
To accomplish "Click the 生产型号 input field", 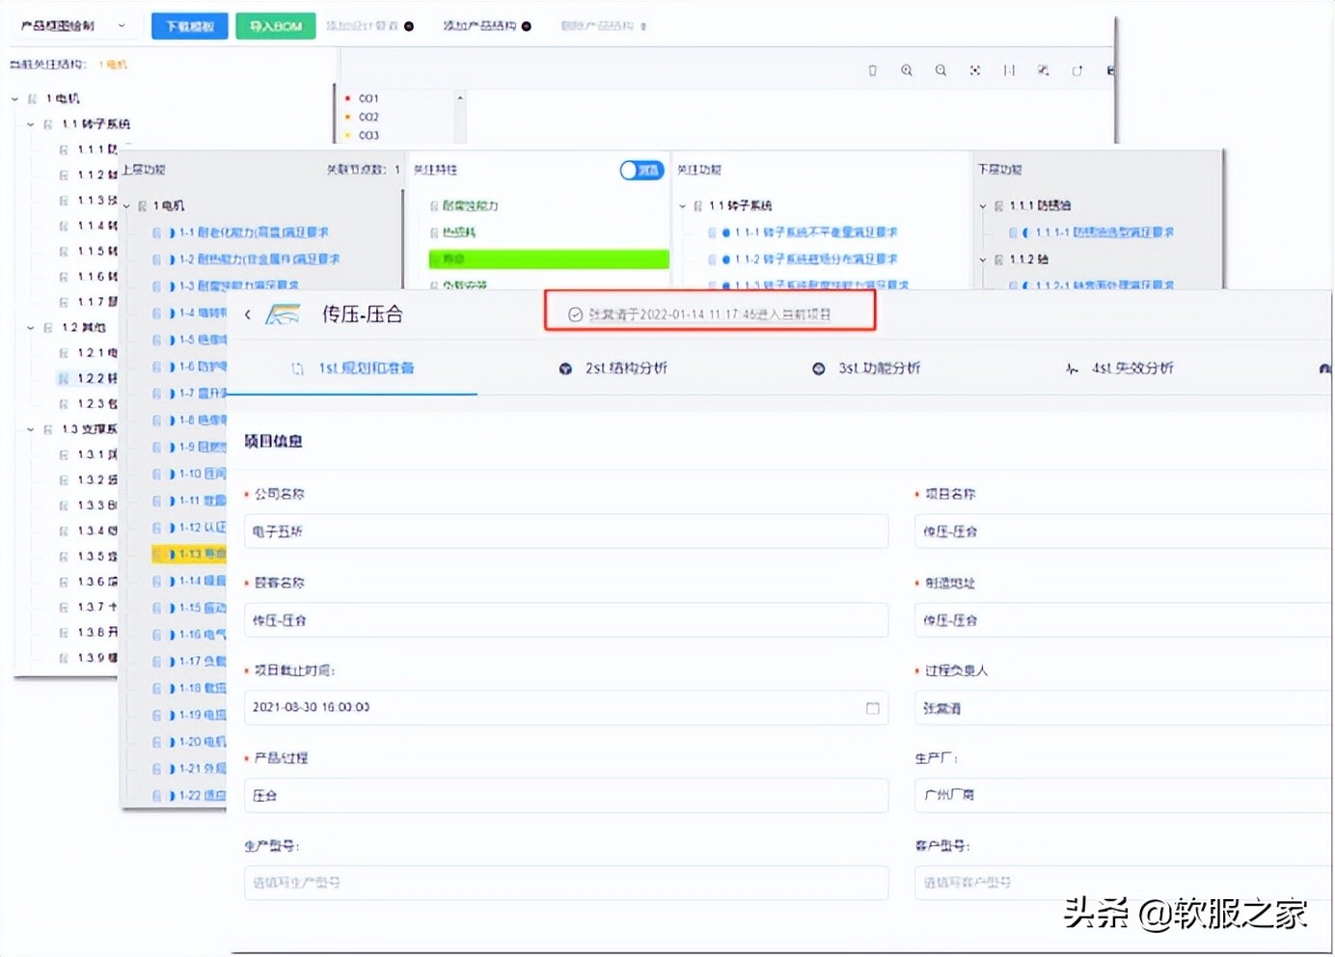I will pyautogui.click(x=565, y=882).
